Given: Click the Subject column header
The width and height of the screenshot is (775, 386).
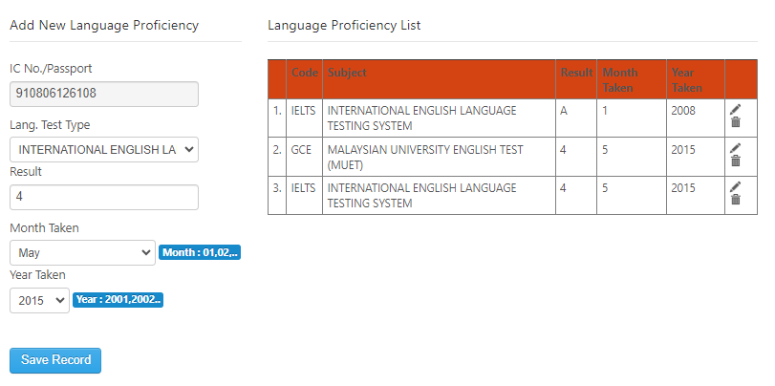Looking at the screenshot, I should tap(347, 73).
